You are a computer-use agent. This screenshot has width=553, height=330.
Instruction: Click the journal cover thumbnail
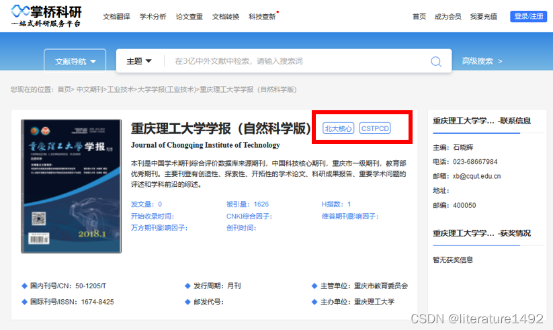click(71, 186)
